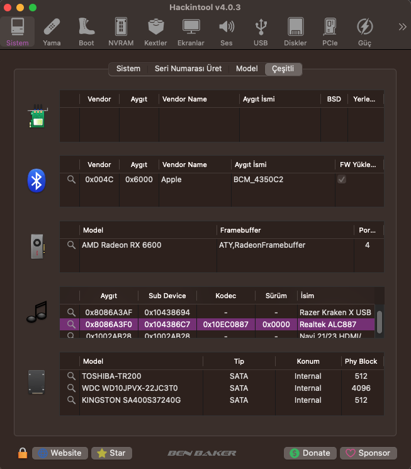
Task: Toggle the FW Yükle checkbox for BCM_4350C2
Action: click(342, 180)
